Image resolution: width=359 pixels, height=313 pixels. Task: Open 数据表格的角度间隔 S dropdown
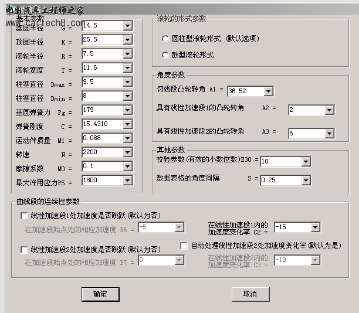tap(306, 180)
